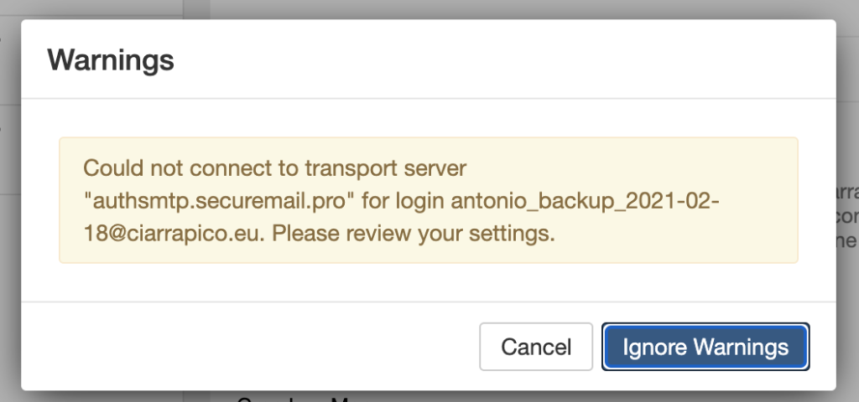The image size is (859, 402).
Task: Click the partially hidden text behind dialog's right edge
Action: click(847, 216)
